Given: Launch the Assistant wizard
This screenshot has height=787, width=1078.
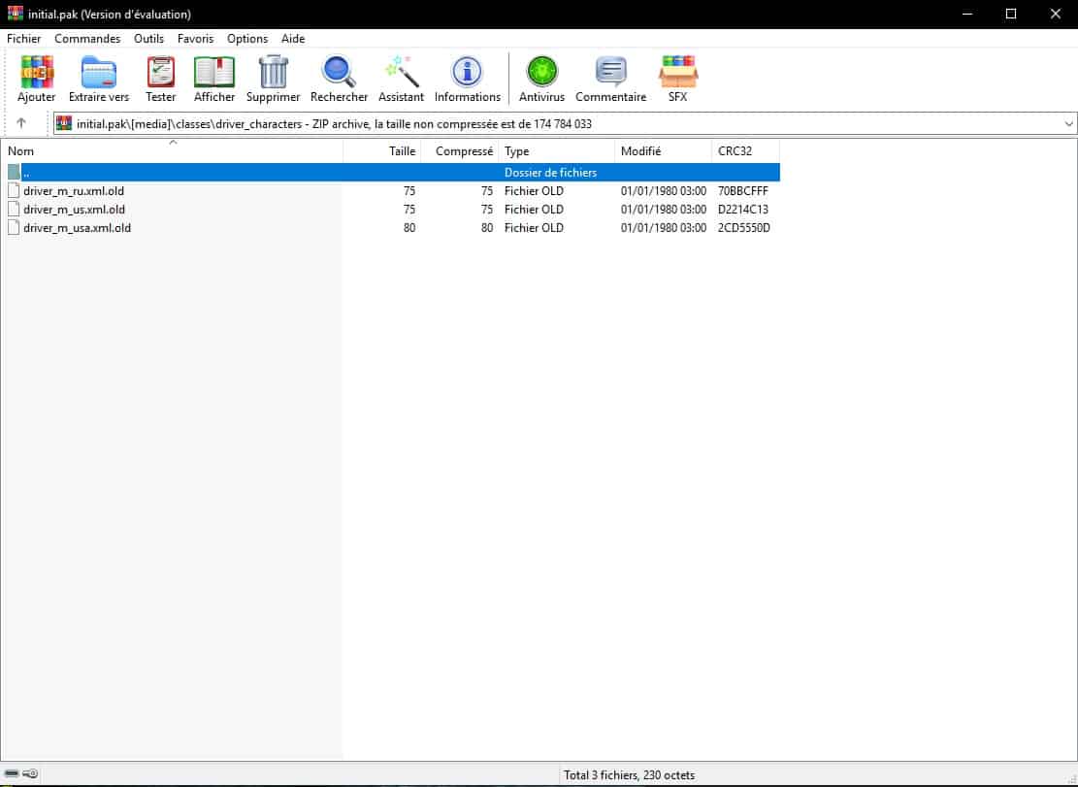Looking at the screenshot, I should (401, 78).
